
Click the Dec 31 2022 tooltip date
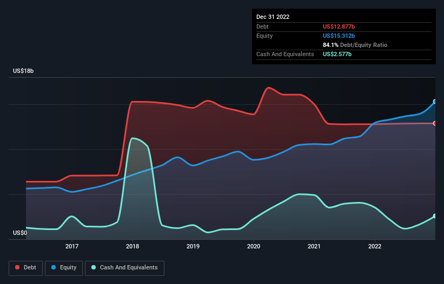click(x=273, y=17)
